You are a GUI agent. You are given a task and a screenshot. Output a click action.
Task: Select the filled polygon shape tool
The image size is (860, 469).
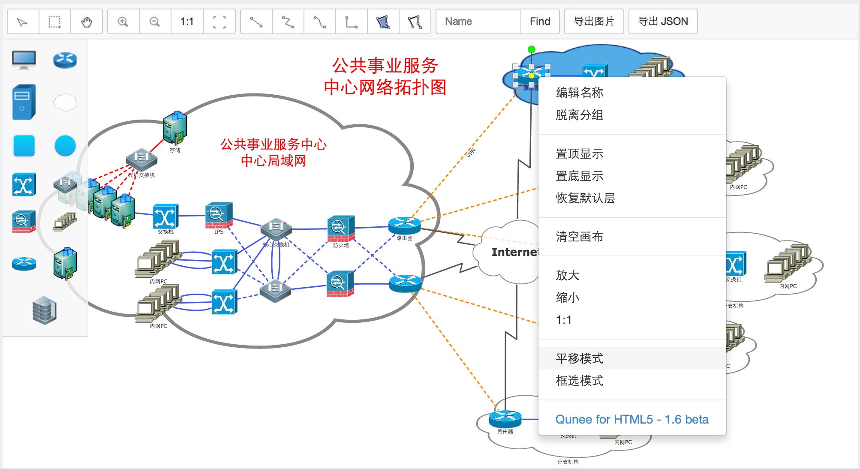383,21
